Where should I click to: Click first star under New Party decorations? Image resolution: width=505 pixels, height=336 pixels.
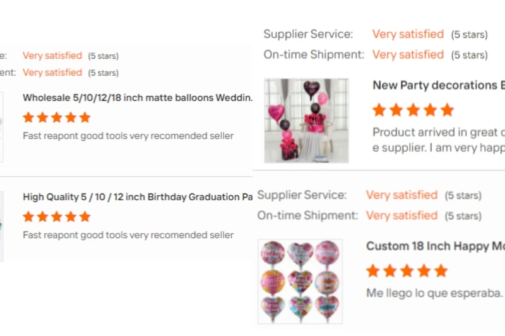point(379,110)
